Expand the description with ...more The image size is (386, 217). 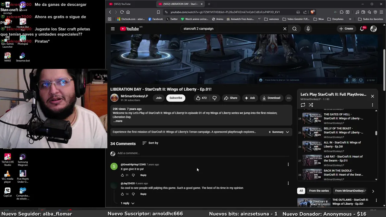click(118, 121)
